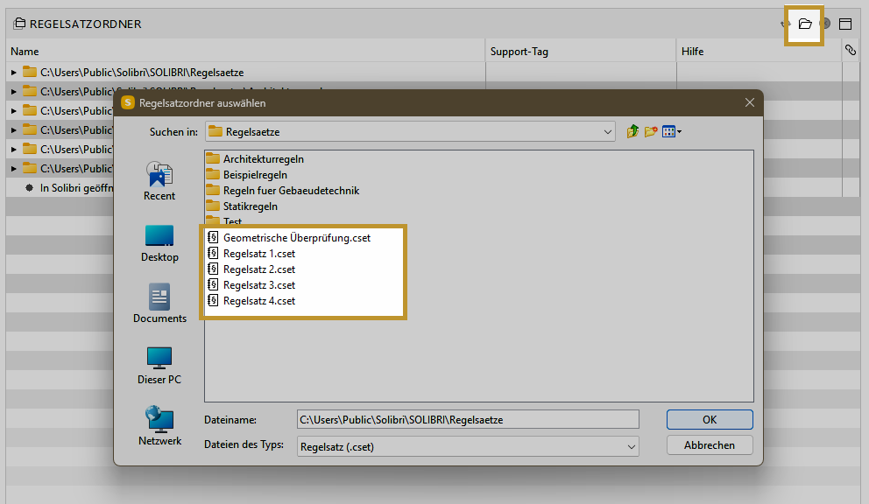Screen dimensions: 869x504
Task: Click into the Dateiname input field
Action: point(468,419)
